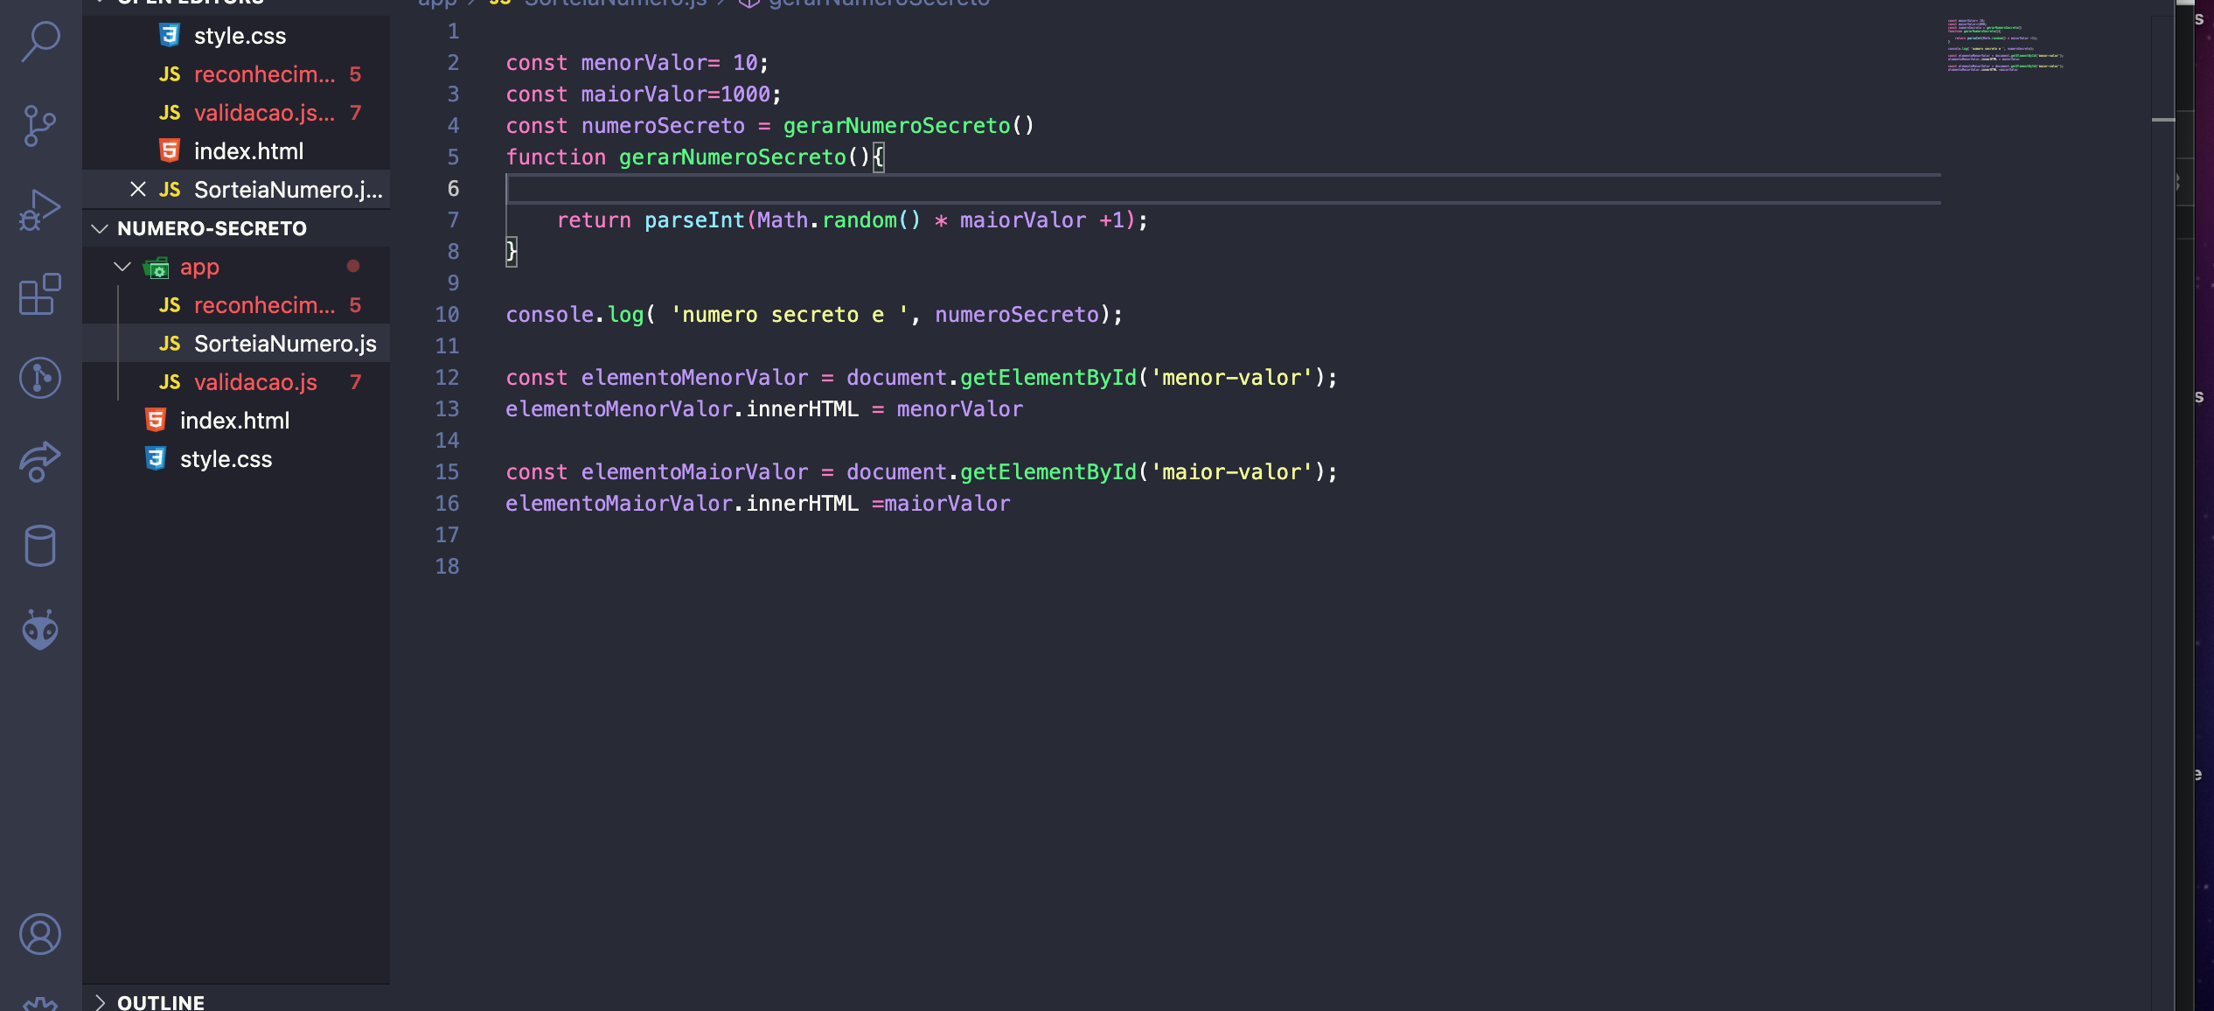The image size is (2214, 1011).
Task: Open the Source Control view
Action: click(x=40, y=126)
